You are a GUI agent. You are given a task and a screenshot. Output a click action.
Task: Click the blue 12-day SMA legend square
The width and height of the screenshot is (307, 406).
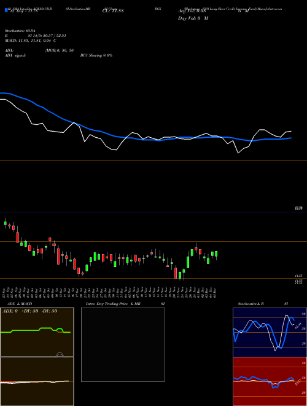pyautogui.click(x=7, y=10)
